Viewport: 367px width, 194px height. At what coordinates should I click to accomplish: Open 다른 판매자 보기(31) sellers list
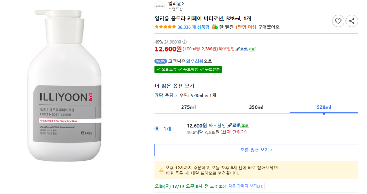pyautogui.click(x=246, y=186)
